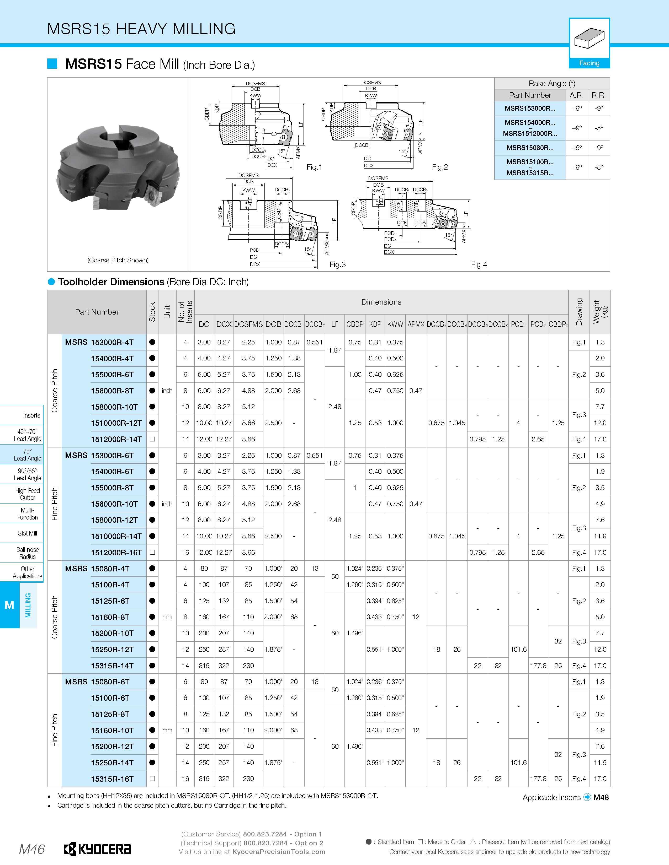Click stock dot for 153000R-4T
Screen dimensions: 669x865
tap(152, 342)
